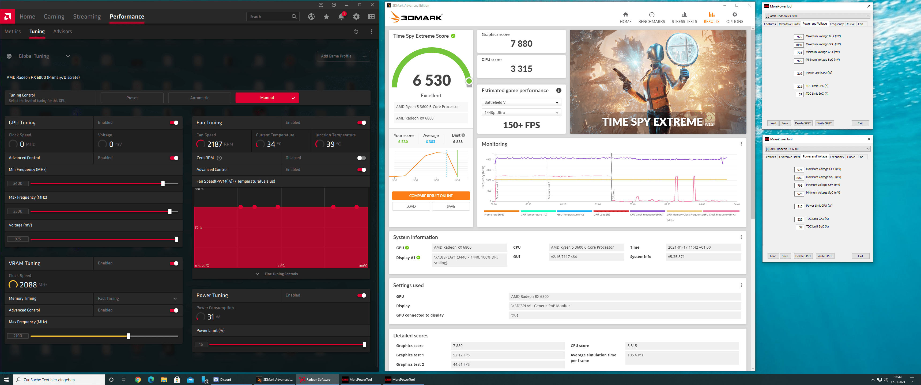This screenshot has height=385, width=921.
Task: Open Microsoft Store from the taskbar
Action: pyautogui.click(x=177, y=379)
